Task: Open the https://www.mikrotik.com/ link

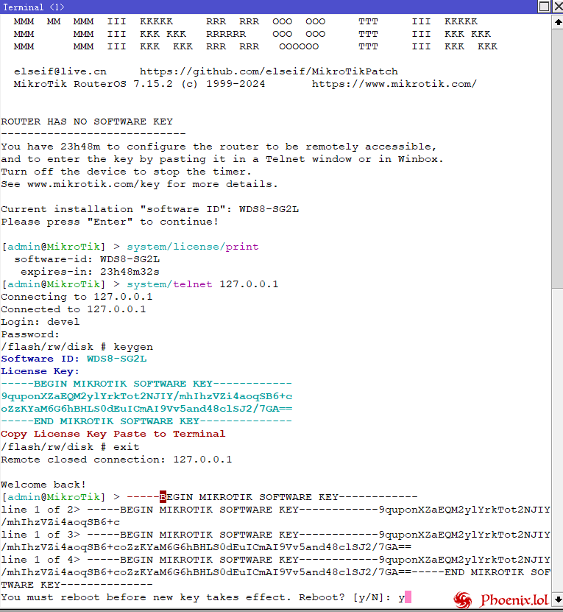Action: click(394, 84)
